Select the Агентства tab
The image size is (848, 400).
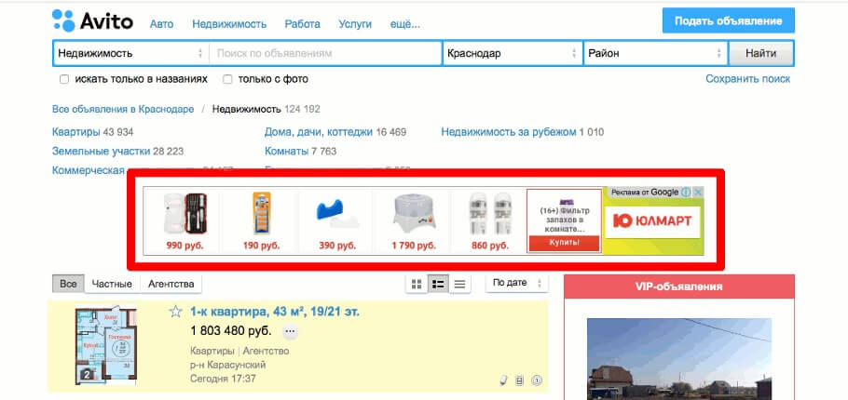(x=171, y=284)
